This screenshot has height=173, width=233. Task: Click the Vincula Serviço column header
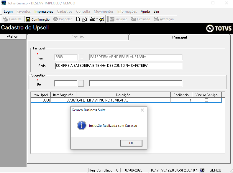pos(206,95)
